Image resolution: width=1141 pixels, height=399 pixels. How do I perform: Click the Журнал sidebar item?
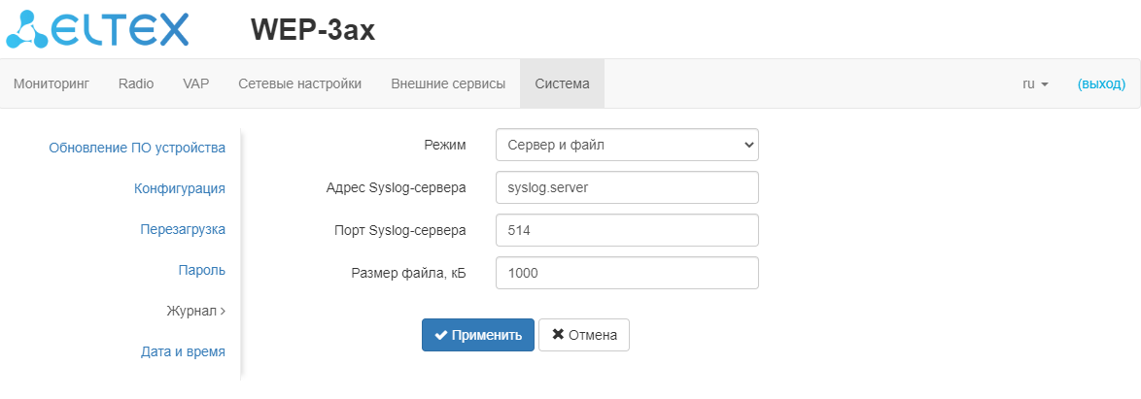[195, 311]
